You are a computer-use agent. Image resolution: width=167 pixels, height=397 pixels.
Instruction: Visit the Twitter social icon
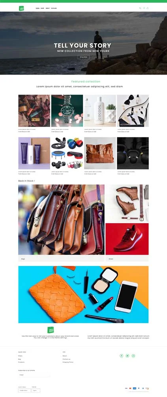pos(128,356)
